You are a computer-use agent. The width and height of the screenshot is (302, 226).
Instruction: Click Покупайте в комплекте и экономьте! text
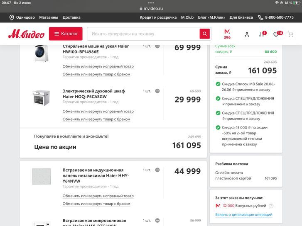point(71,136)
